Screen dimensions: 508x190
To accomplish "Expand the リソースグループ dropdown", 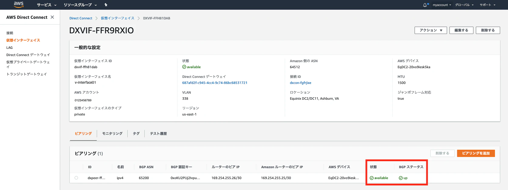I will (x=80, y=5).
